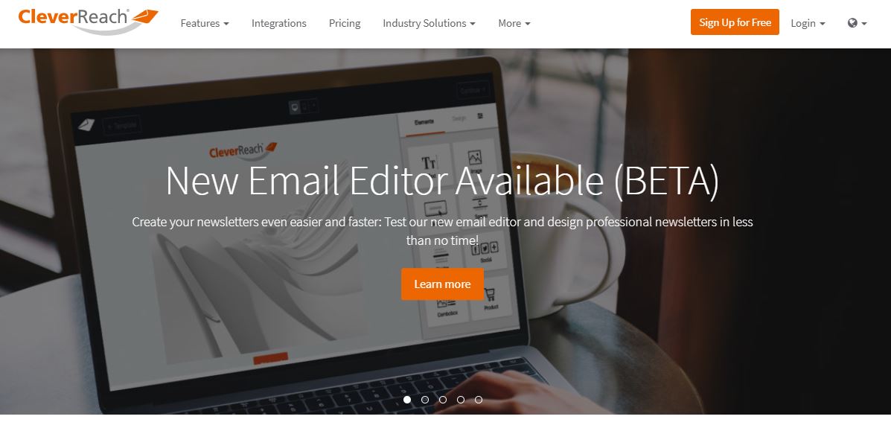
Task: Click the Image element icon on laptop screen
Action: (475, 162)
